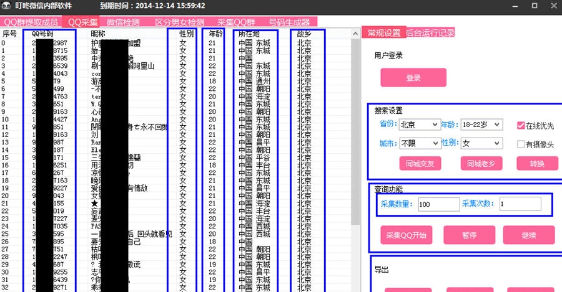Screen dimensions: 562x292
Task: Open the 号码生成器 tab
Action: (x=289, y=22)
